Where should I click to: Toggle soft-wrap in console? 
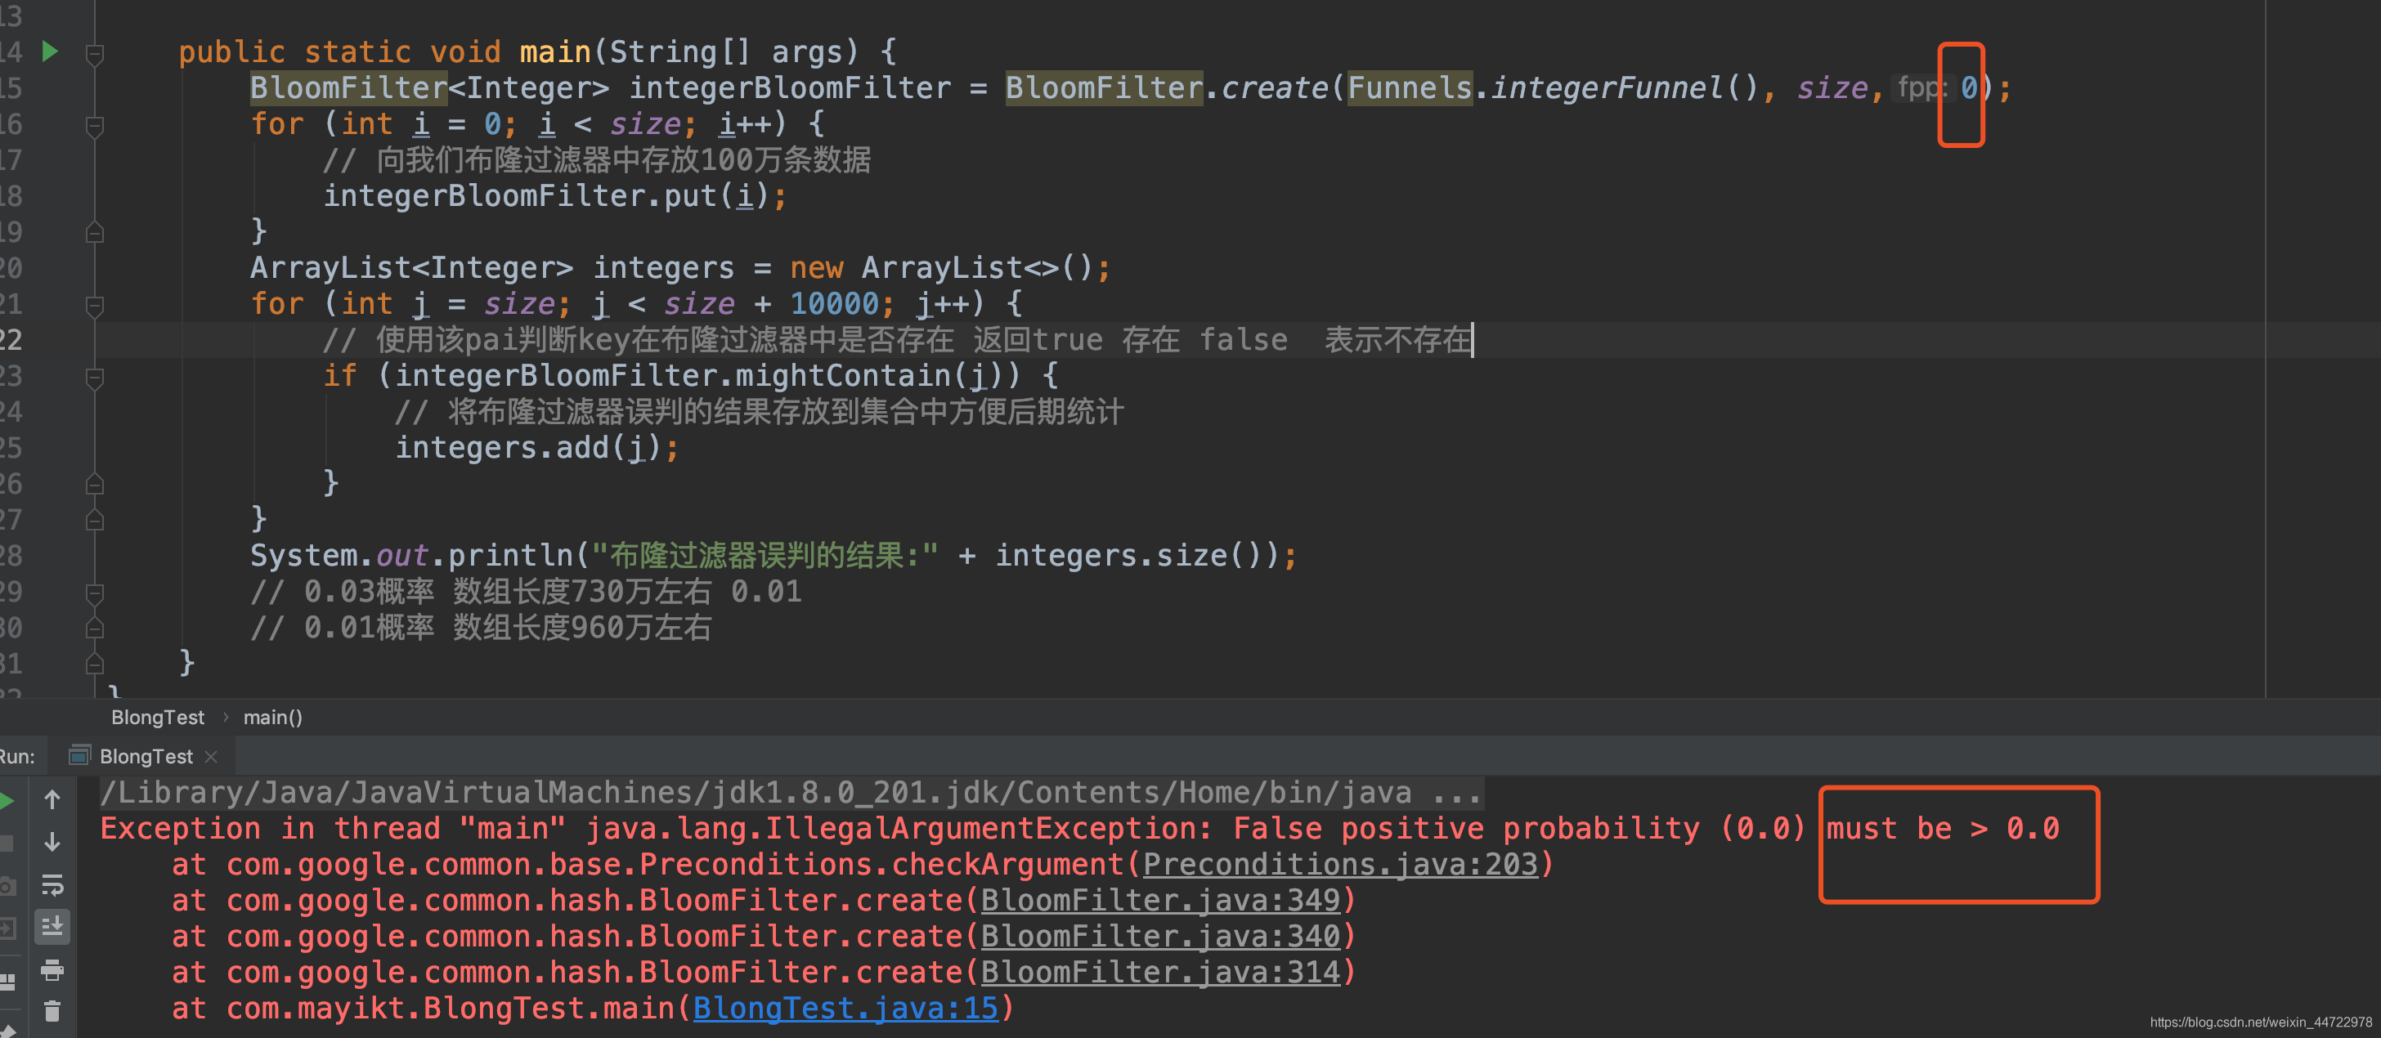tap(52, 884)
